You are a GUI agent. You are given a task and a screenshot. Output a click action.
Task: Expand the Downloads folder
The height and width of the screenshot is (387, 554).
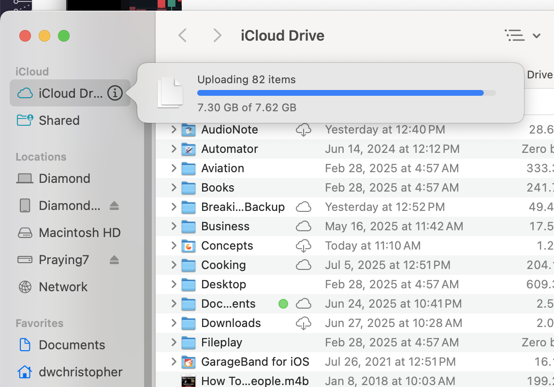tap(174, 323)
